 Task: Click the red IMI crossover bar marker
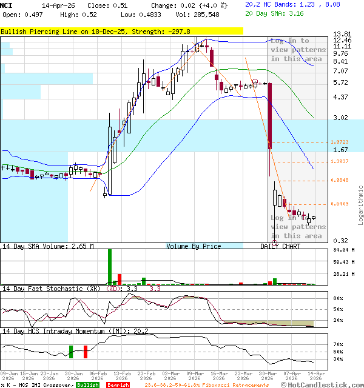pyautogui.click(x=86, y=351)
